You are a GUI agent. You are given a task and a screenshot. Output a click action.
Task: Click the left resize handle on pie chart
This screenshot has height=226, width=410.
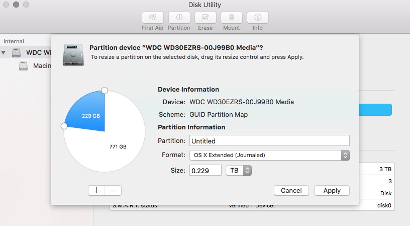click(64, 126)
